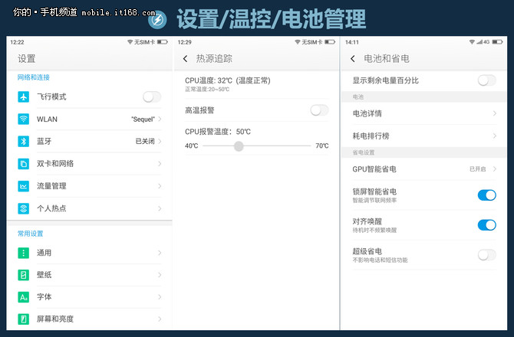
Task: Open the 字体 settings entry
Action: coord(89,297)
